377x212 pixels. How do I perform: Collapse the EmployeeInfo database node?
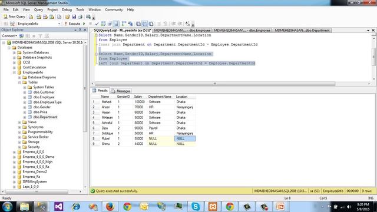[14, 72]
